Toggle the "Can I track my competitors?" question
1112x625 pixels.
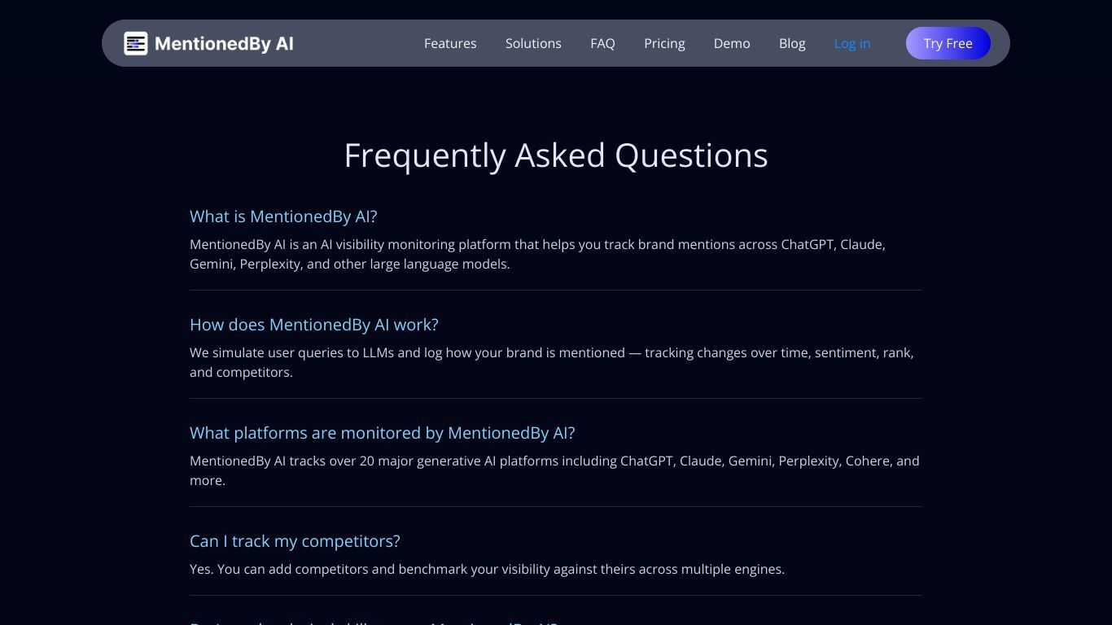point(295,541)
